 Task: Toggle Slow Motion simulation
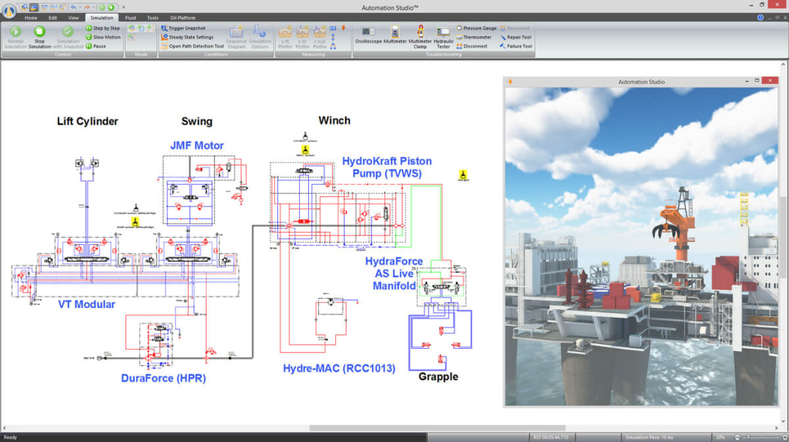tap(102, 37)
